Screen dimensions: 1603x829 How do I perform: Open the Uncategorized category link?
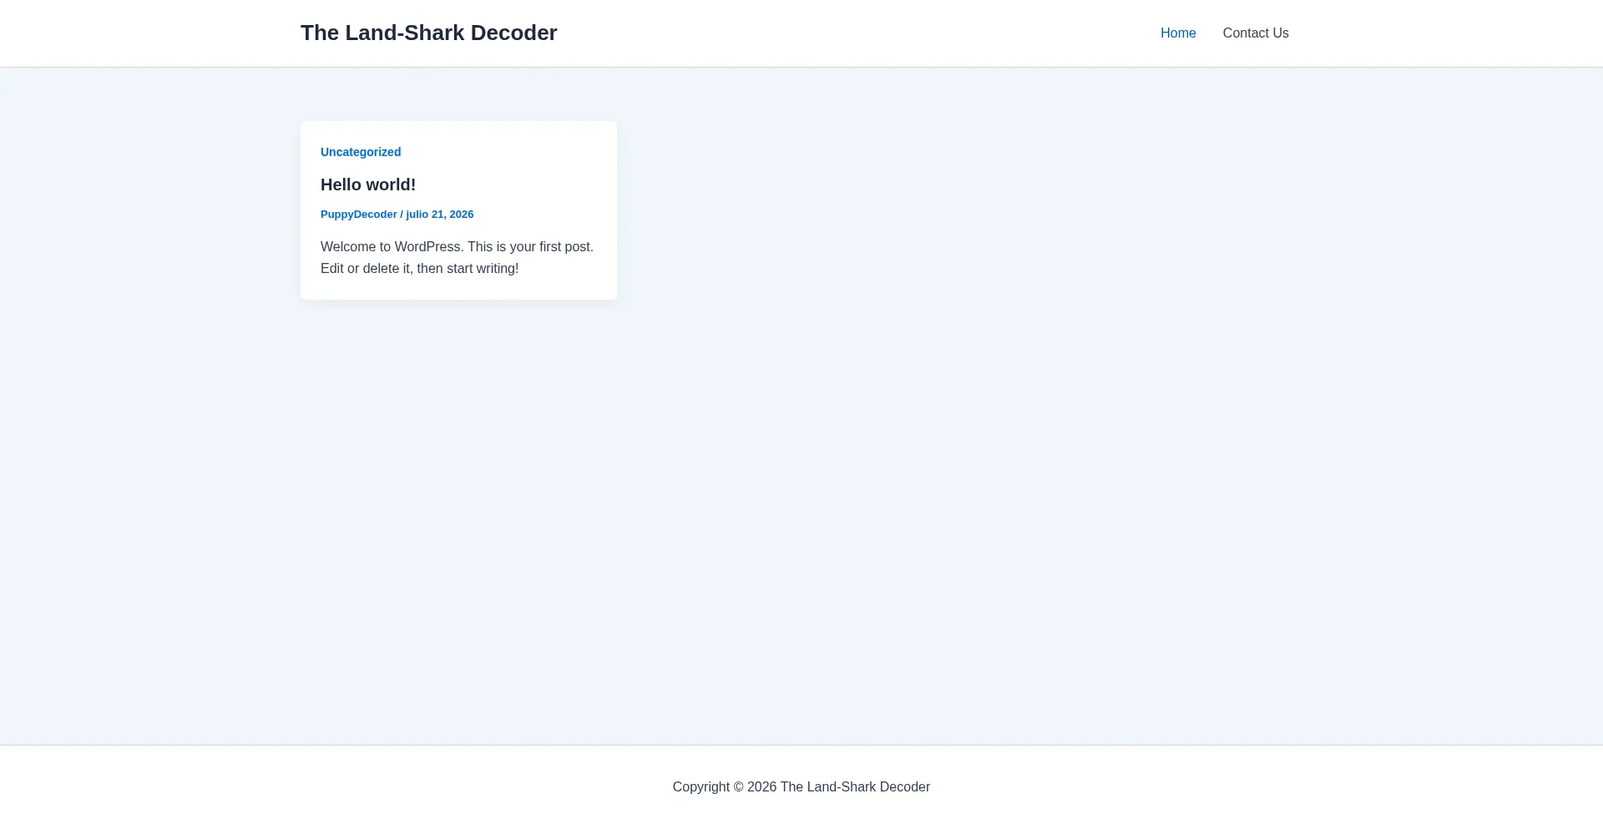click(361, 152)
